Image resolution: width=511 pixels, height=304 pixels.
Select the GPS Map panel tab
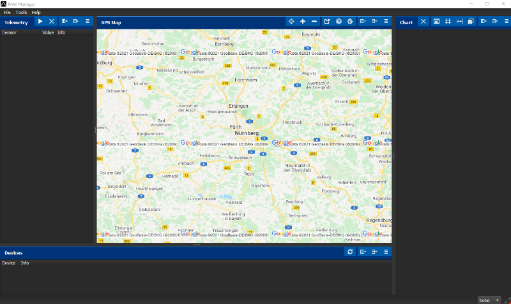click(111, 22)
